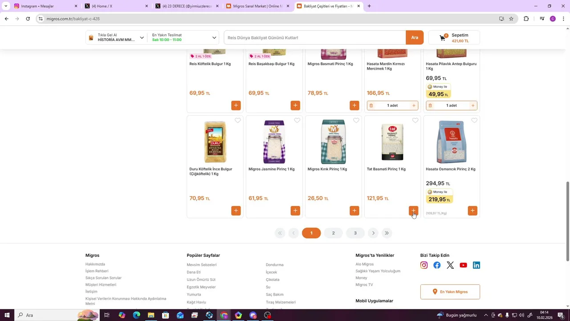Add Migros Basmati Pirinç to cart
The height and width of the screenshot is (321, 570).
(354, 105)
